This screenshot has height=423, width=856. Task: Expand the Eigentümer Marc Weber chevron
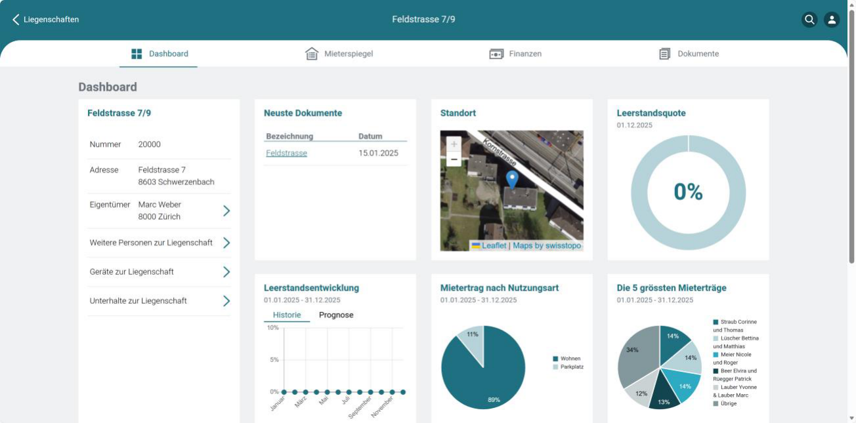pos(226,211)
